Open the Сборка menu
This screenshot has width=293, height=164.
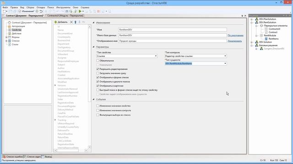[x=30, y=7]
